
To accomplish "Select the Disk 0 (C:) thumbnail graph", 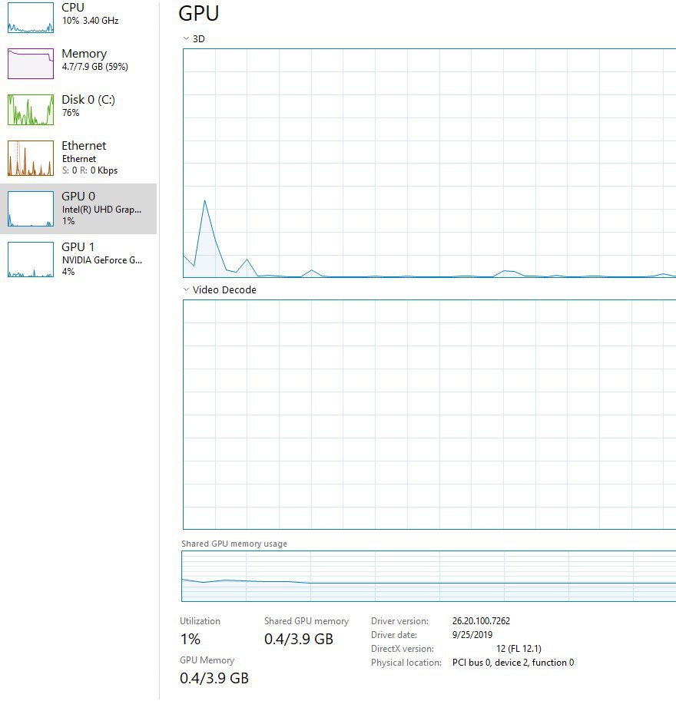I will tap(31, 110).
